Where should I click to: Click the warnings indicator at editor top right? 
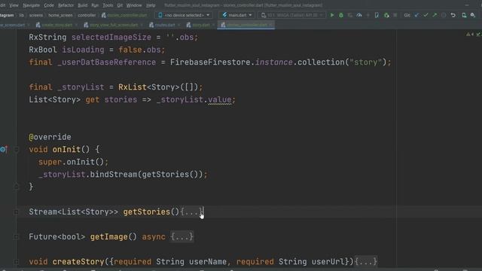point(470,35)
